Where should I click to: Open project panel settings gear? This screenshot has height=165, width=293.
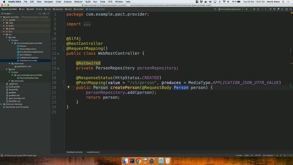44,14
